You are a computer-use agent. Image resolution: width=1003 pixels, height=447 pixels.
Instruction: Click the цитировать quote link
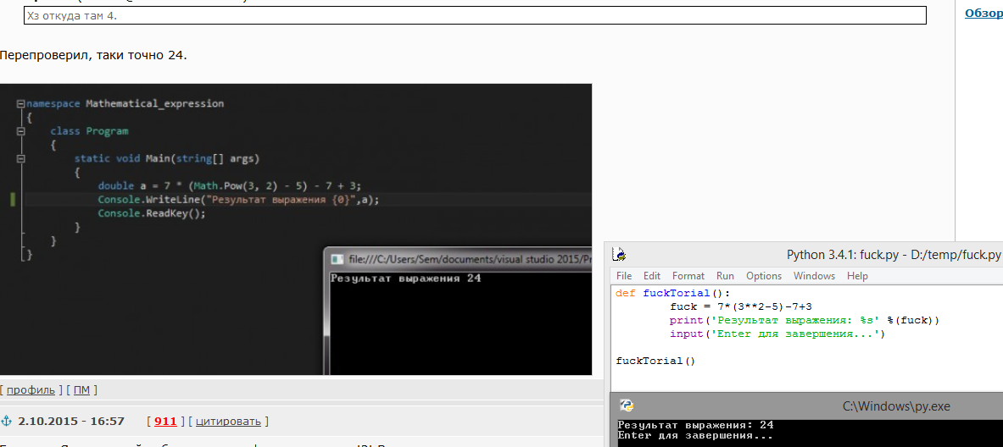click(228, 421)
